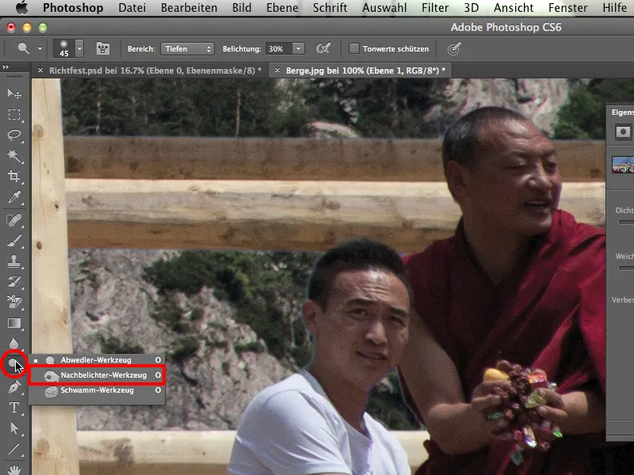Click the Belichtung 30% field
Screen dimensions: 634x475
(279, 49)
